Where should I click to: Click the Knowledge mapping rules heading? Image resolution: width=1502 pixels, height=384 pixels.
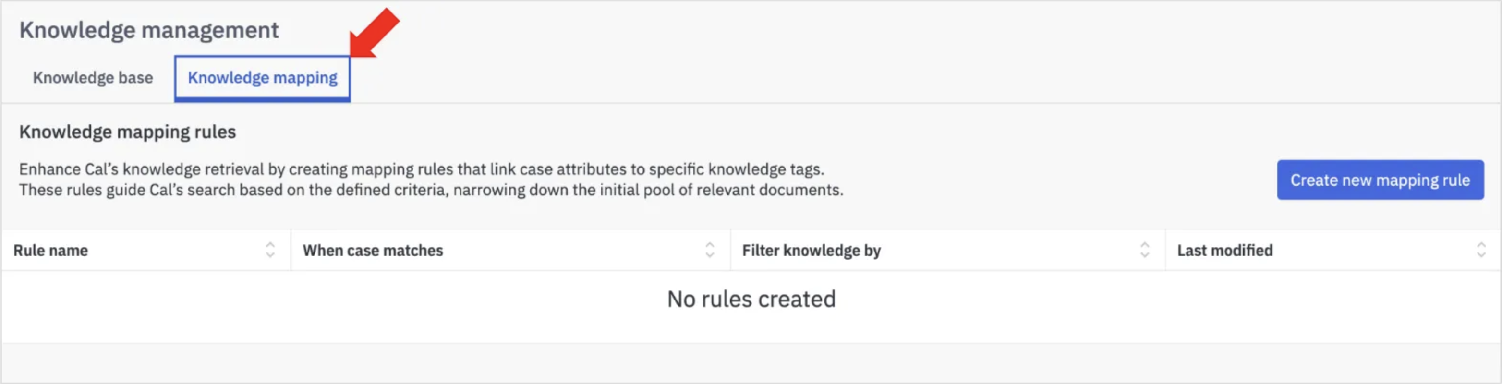coord(128,131)
